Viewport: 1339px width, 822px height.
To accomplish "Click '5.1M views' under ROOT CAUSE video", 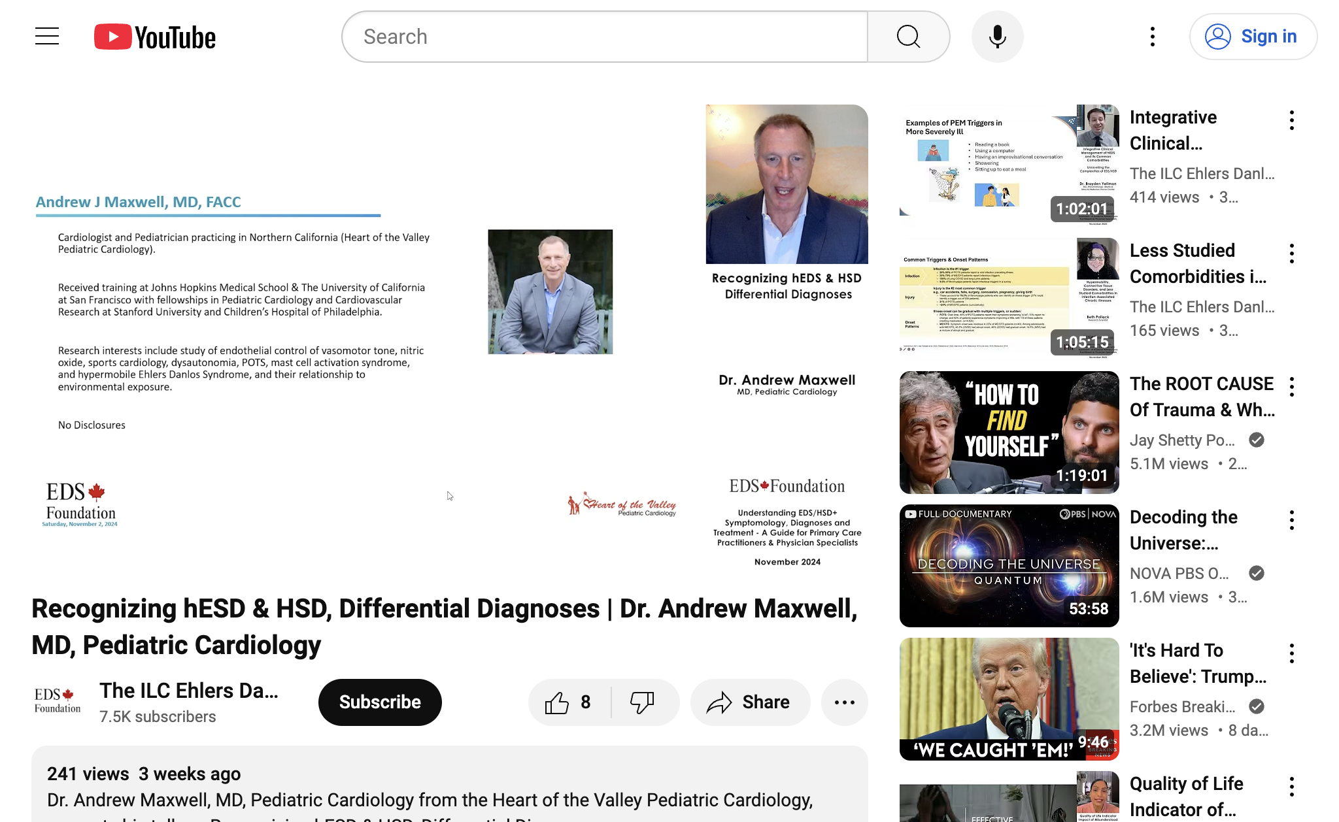I will [x=1169, y=464].
